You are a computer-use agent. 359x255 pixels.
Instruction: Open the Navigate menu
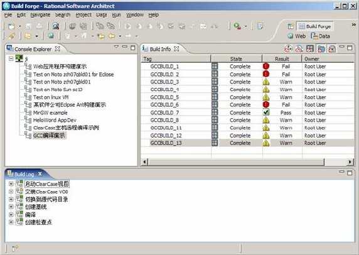40,15
